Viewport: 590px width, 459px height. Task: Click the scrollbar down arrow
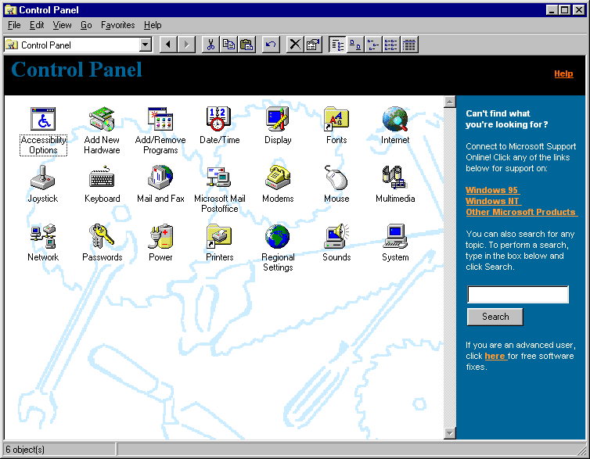coord(450,433)
